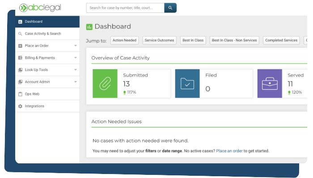Expand the Billing & Payments arrow
Viewport: 313px width, 178px height.
76,58
